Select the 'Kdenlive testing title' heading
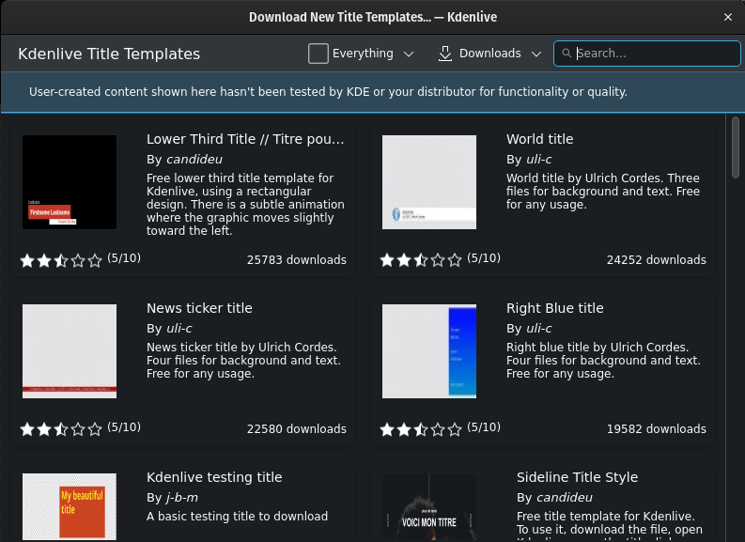Viewport: 745px width, 542px height. (214, 477)
